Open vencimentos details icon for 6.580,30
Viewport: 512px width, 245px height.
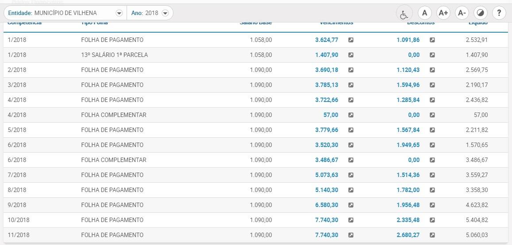pos(350,205)
